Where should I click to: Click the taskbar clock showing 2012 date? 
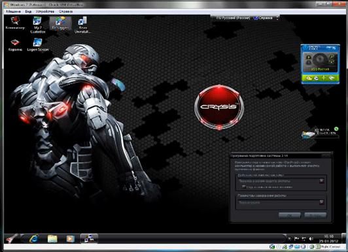tap(329, 238)
